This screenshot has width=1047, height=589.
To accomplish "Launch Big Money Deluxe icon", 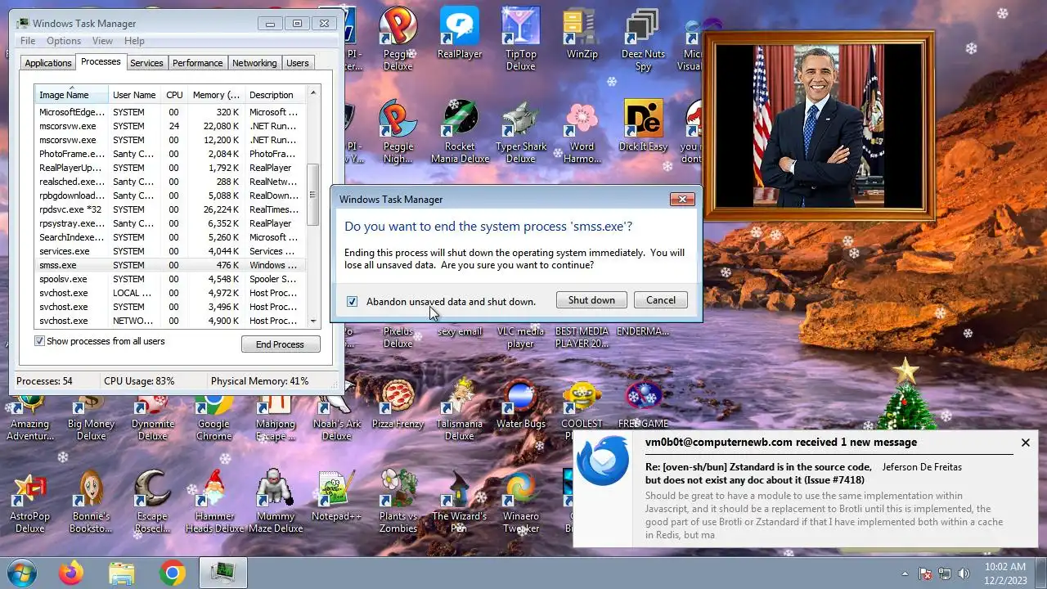I will 91,417.
